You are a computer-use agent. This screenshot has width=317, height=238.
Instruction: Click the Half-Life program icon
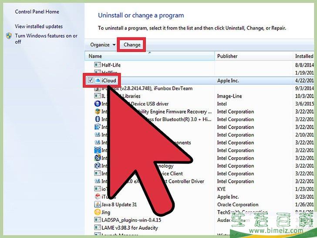98,65
